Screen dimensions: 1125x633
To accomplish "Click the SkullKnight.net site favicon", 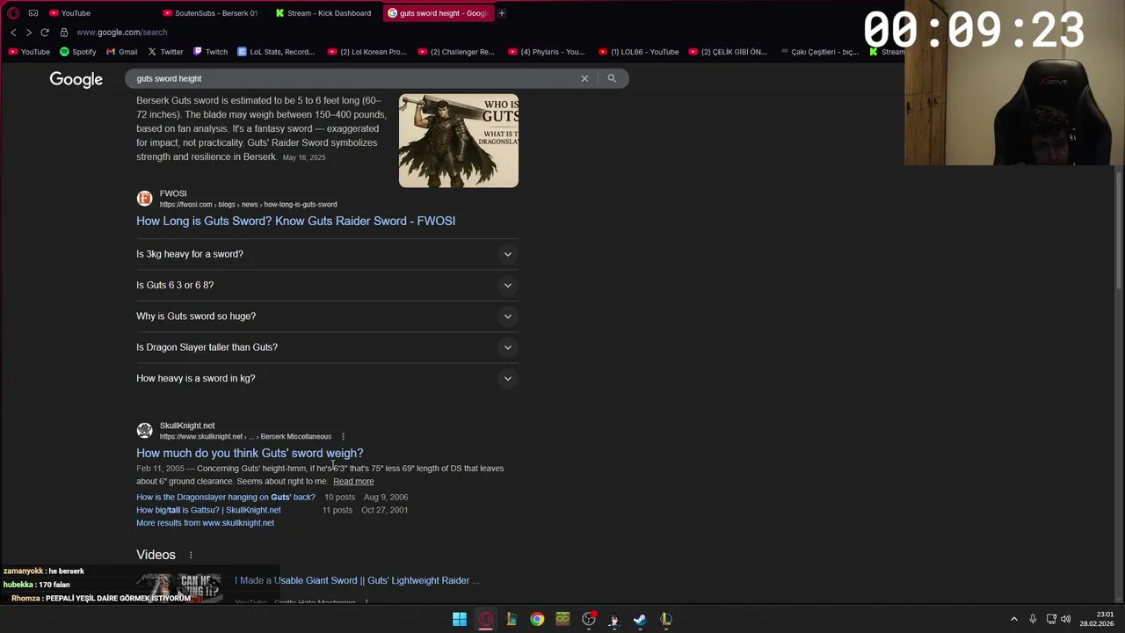I will (x=144, y=431).
